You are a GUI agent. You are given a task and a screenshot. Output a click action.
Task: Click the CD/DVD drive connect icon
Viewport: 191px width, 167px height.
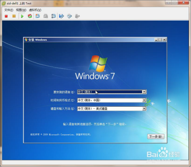click(70, 16)
